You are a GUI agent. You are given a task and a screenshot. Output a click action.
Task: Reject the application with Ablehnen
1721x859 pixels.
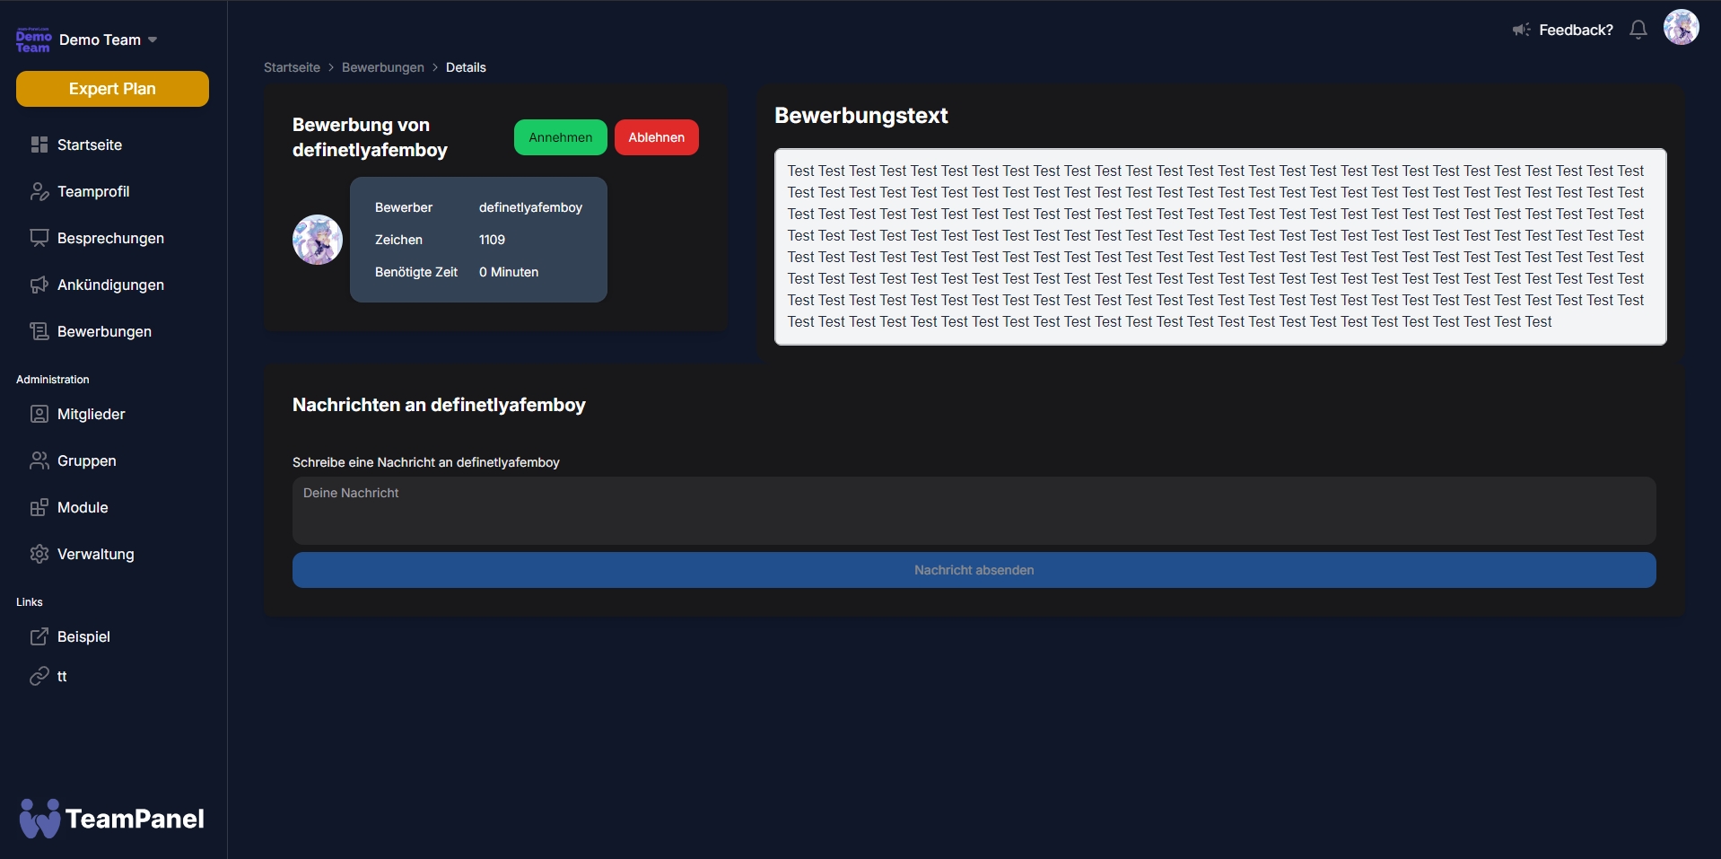(x=656, y=137)
